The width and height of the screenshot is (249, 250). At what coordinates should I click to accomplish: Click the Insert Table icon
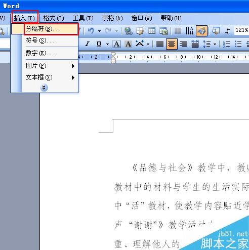click(152, 31)
